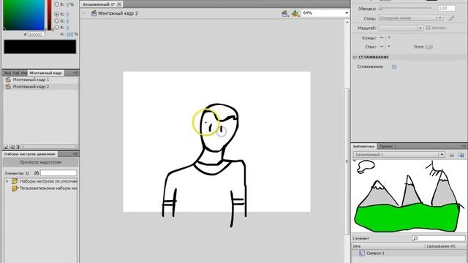
Task: Click folder icon of Пользовательские наборы
Action: click(x=15, y=188)
